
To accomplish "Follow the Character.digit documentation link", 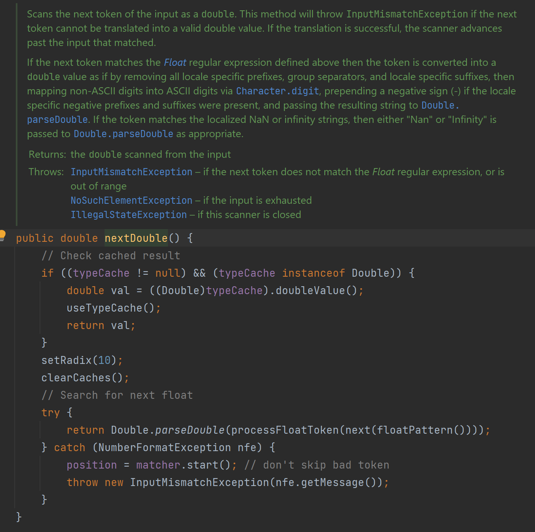I will tap(277, 91).
